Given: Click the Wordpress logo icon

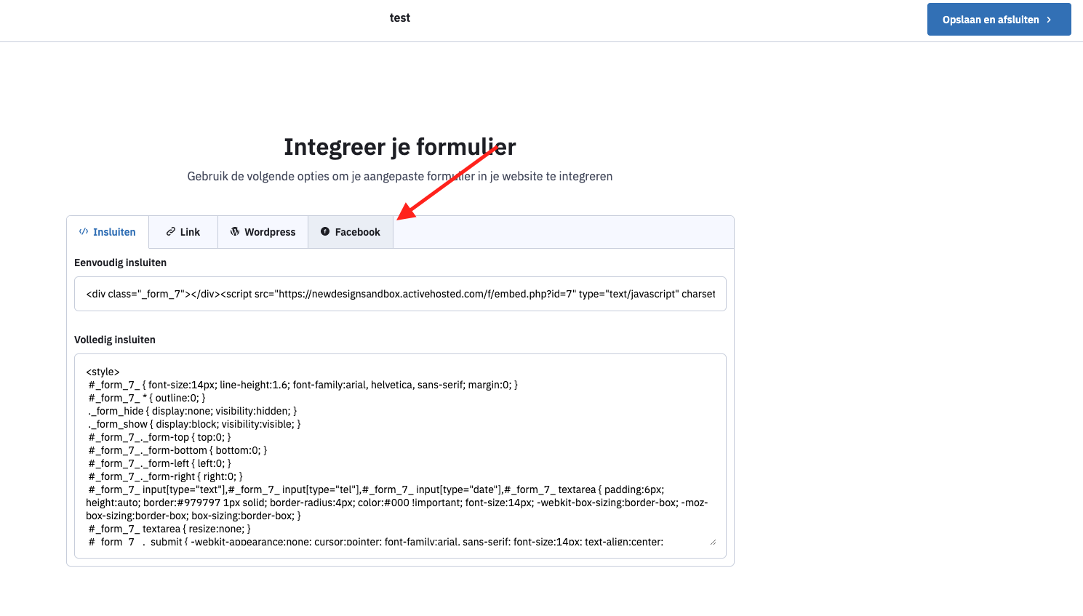Looking at the screenshot, I should 235,231.
